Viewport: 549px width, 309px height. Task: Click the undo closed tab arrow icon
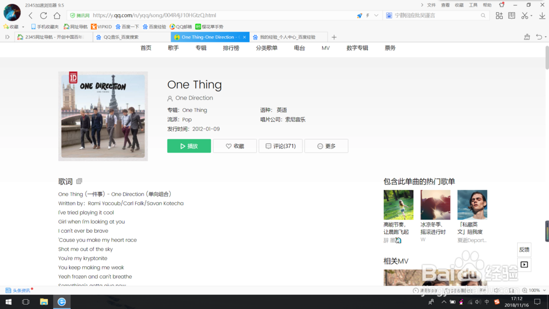539,37
